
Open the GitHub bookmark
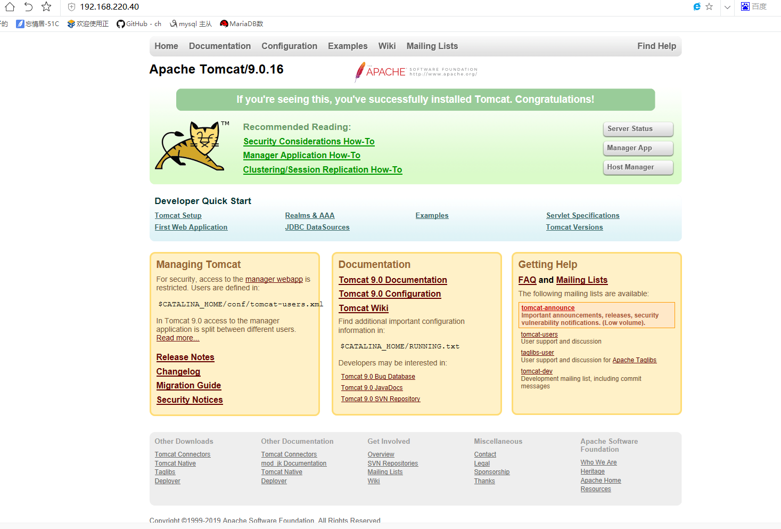point(139,24)
